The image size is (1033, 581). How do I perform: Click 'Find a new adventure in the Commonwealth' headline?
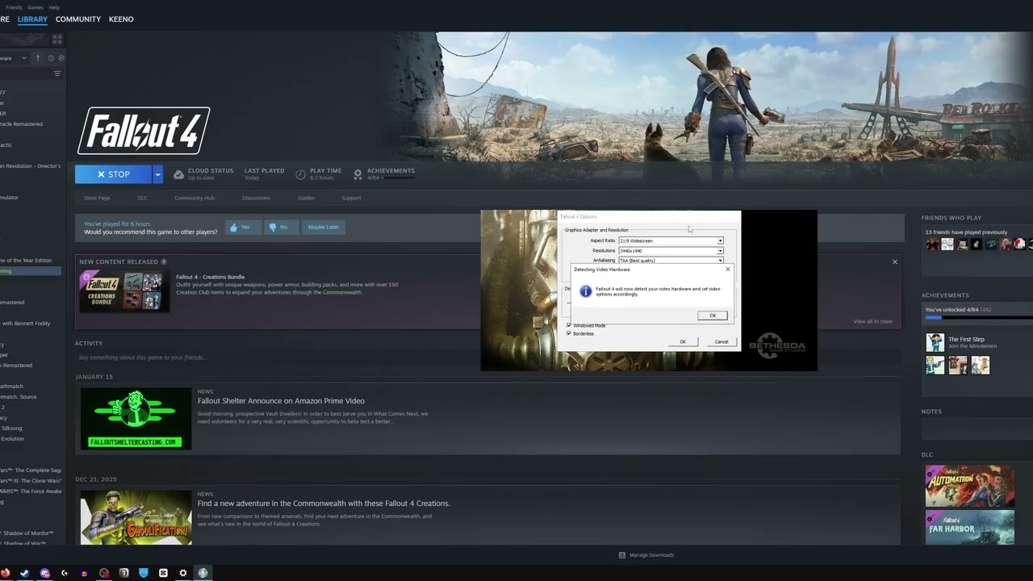[x=324, y=504]
